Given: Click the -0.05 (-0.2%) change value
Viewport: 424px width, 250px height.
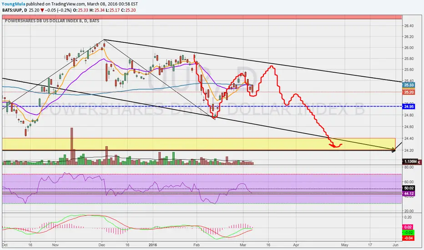Looking at the screenshot, I should coord(59,10).
